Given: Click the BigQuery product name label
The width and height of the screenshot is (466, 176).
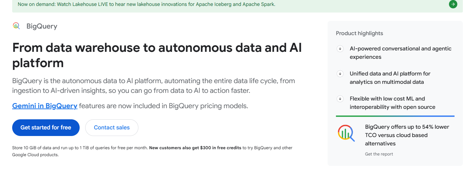Looking at the screenshot, I should [42, 26].
